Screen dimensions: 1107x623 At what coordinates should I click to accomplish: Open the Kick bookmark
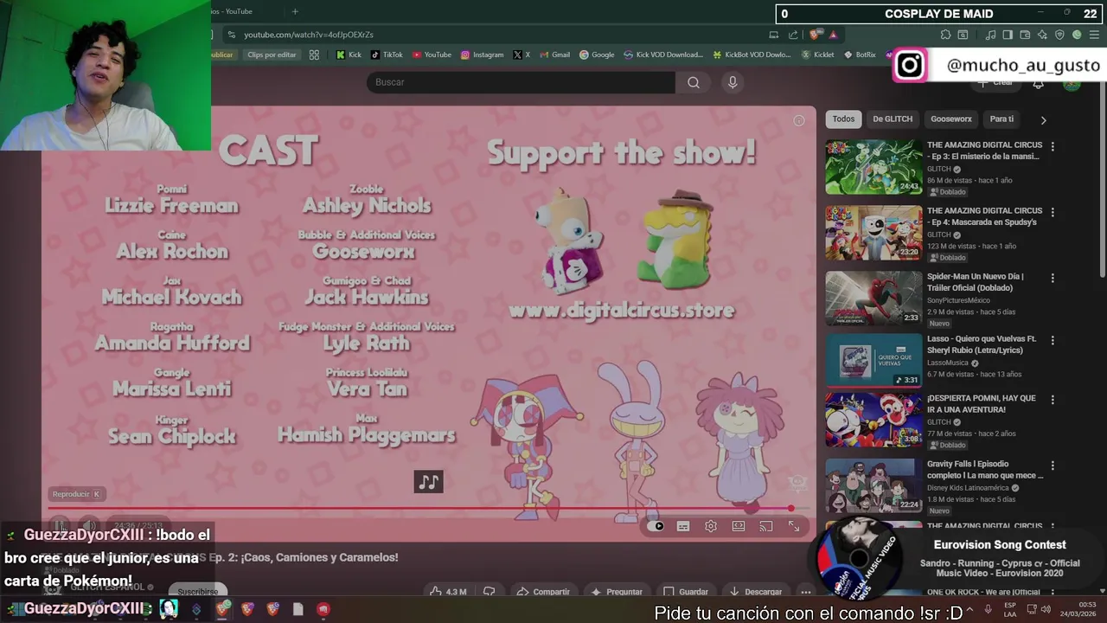click(349, 55)
